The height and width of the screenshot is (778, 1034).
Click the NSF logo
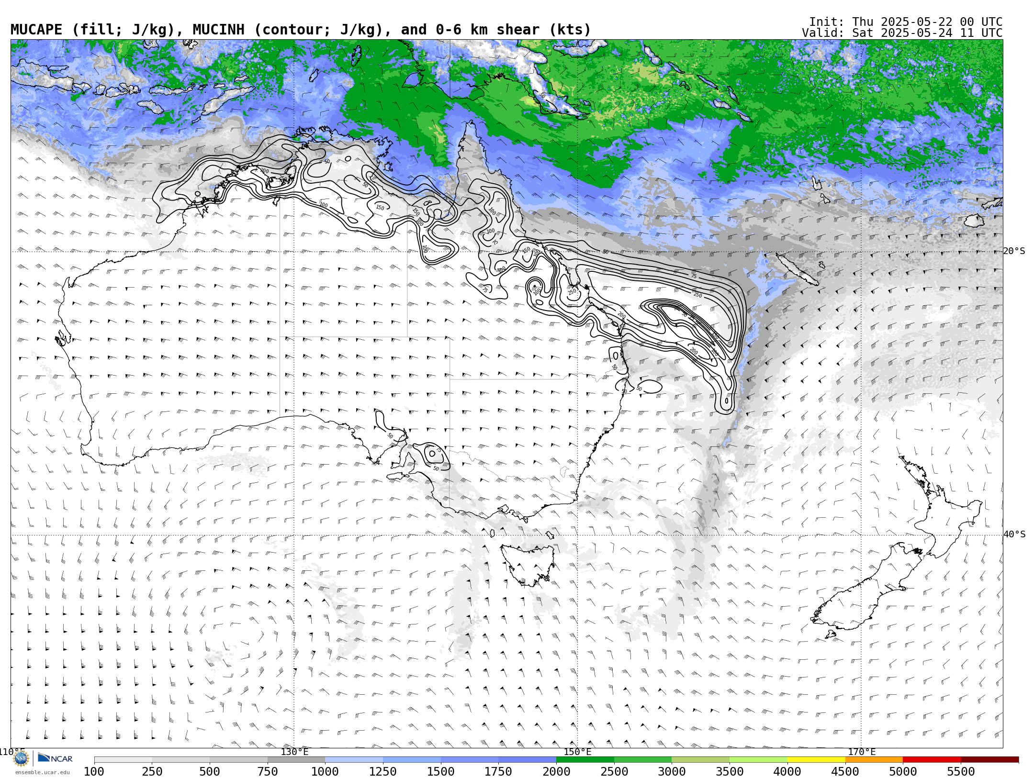tap(21, 758)
